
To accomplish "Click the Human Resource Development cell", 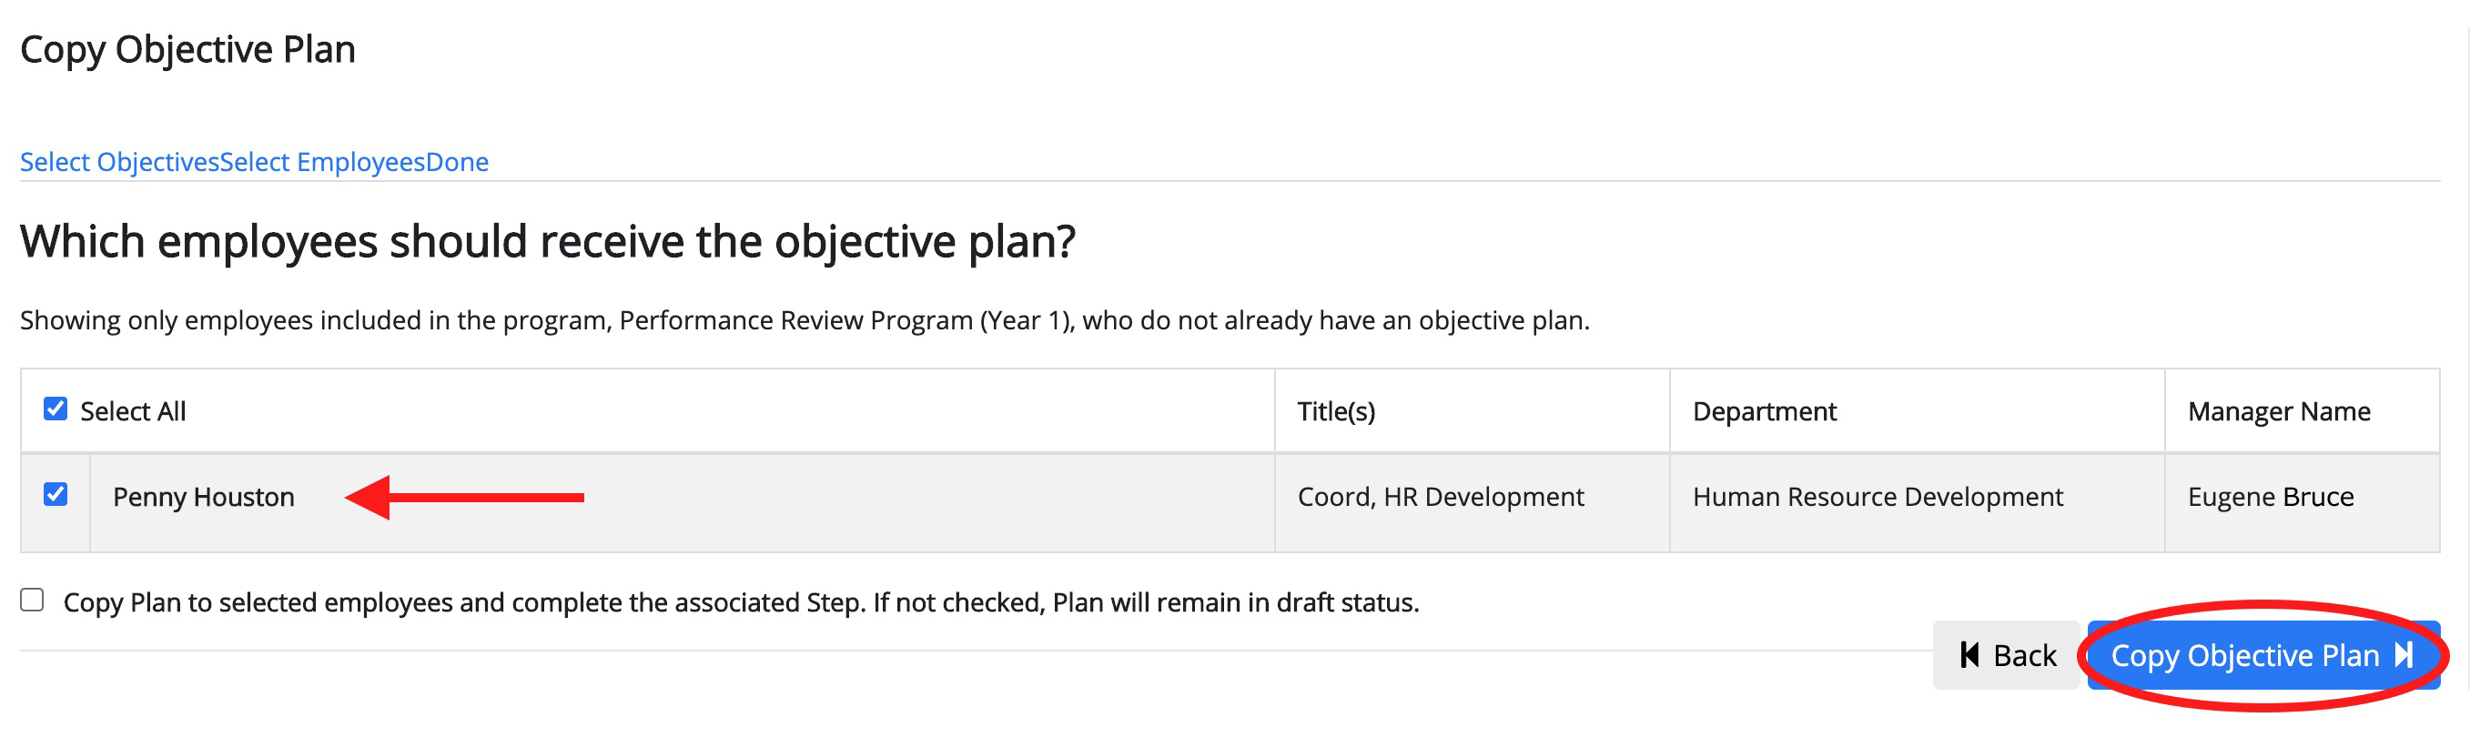I will 1878,497.
